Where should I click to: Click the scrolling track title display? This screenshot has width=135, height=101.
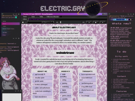(41, 22)
